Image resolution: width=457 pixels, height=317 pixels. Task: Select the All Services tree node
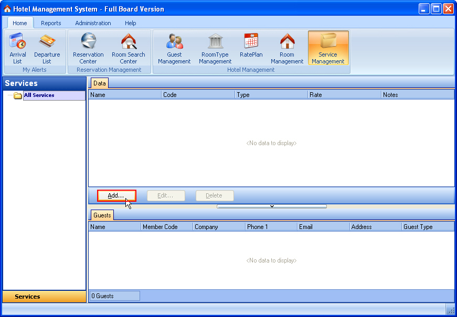pyautogui.click(x=39, y=95)
